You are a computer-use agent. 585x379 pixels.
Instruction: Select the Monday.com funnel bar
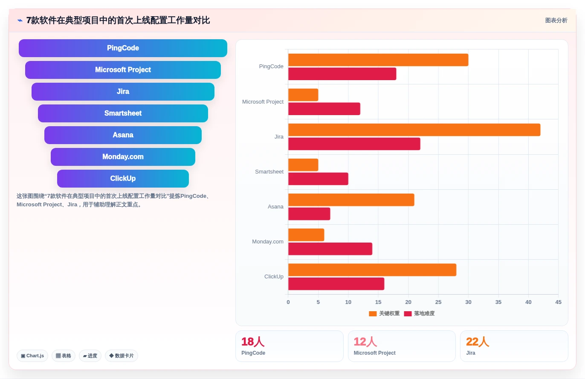coord(123,157)
